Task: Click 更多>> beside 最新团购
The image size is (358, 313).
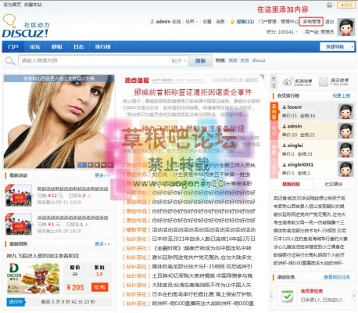Action: [x=102, y=244]
